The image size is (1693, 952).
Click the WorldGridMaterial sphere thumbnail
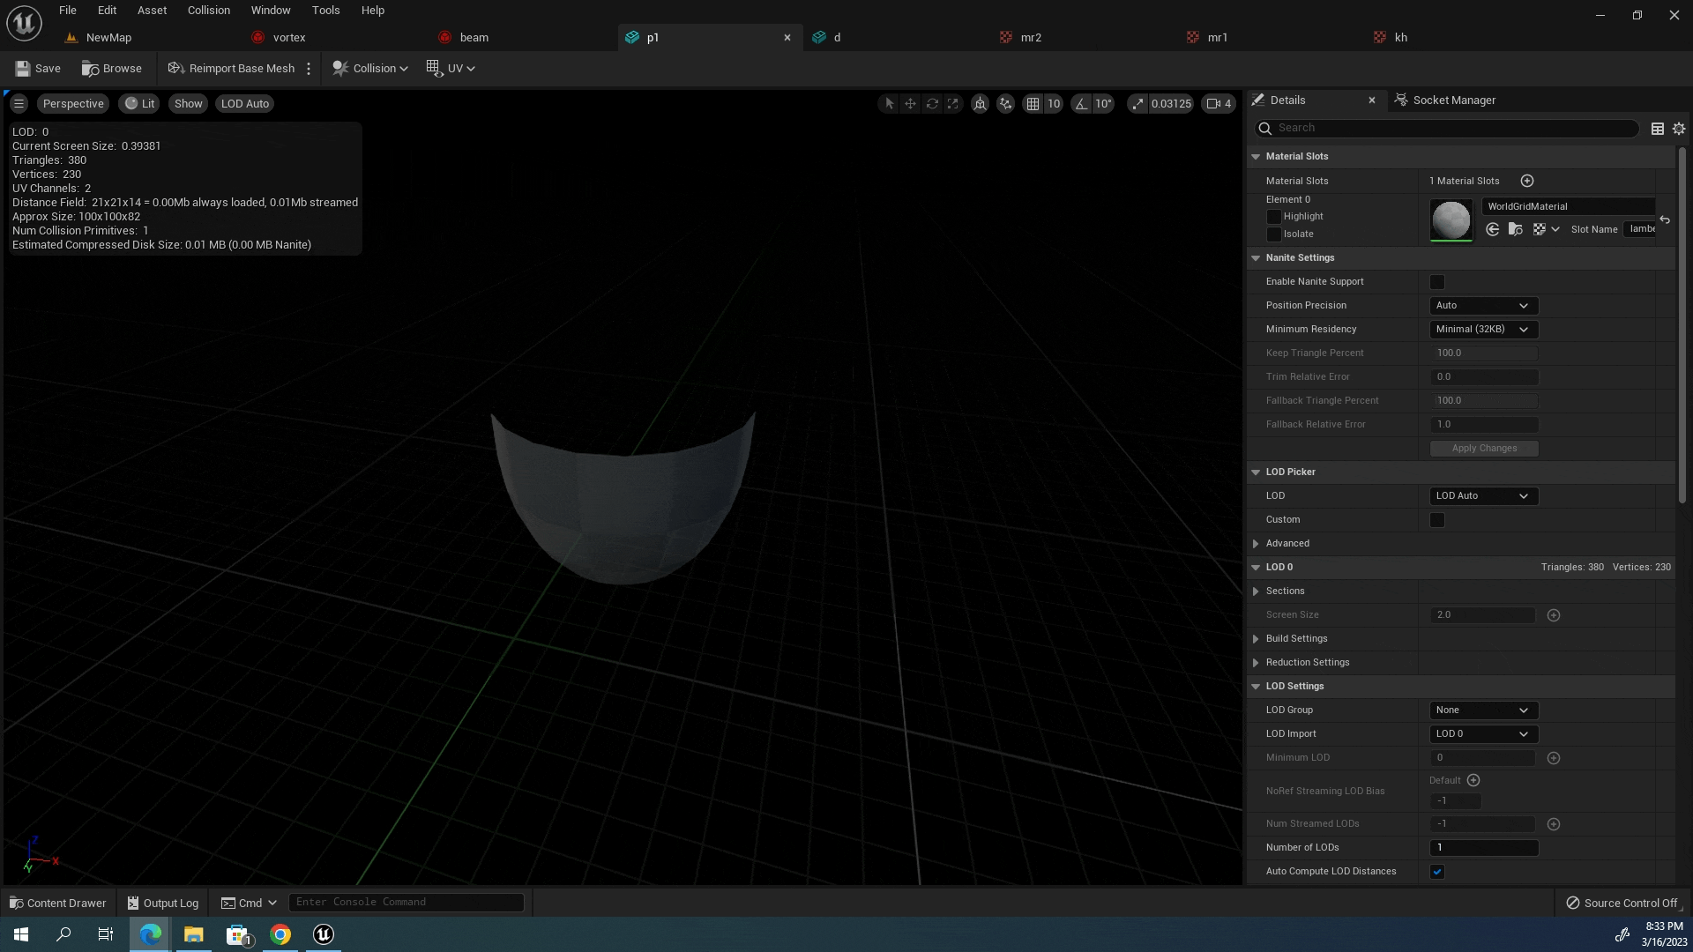(x=1451, y=219)
